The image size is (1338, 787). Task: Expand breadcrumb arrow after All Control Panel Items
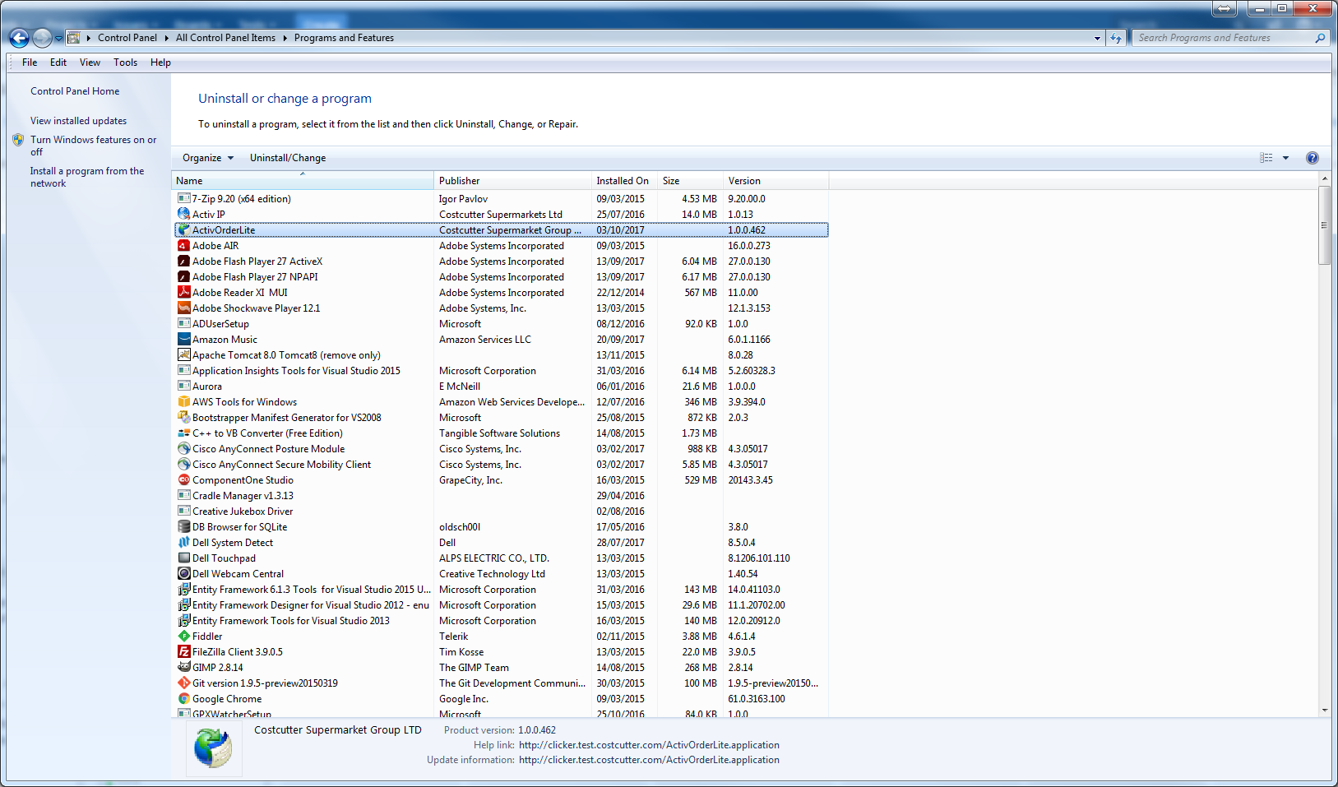285,38
